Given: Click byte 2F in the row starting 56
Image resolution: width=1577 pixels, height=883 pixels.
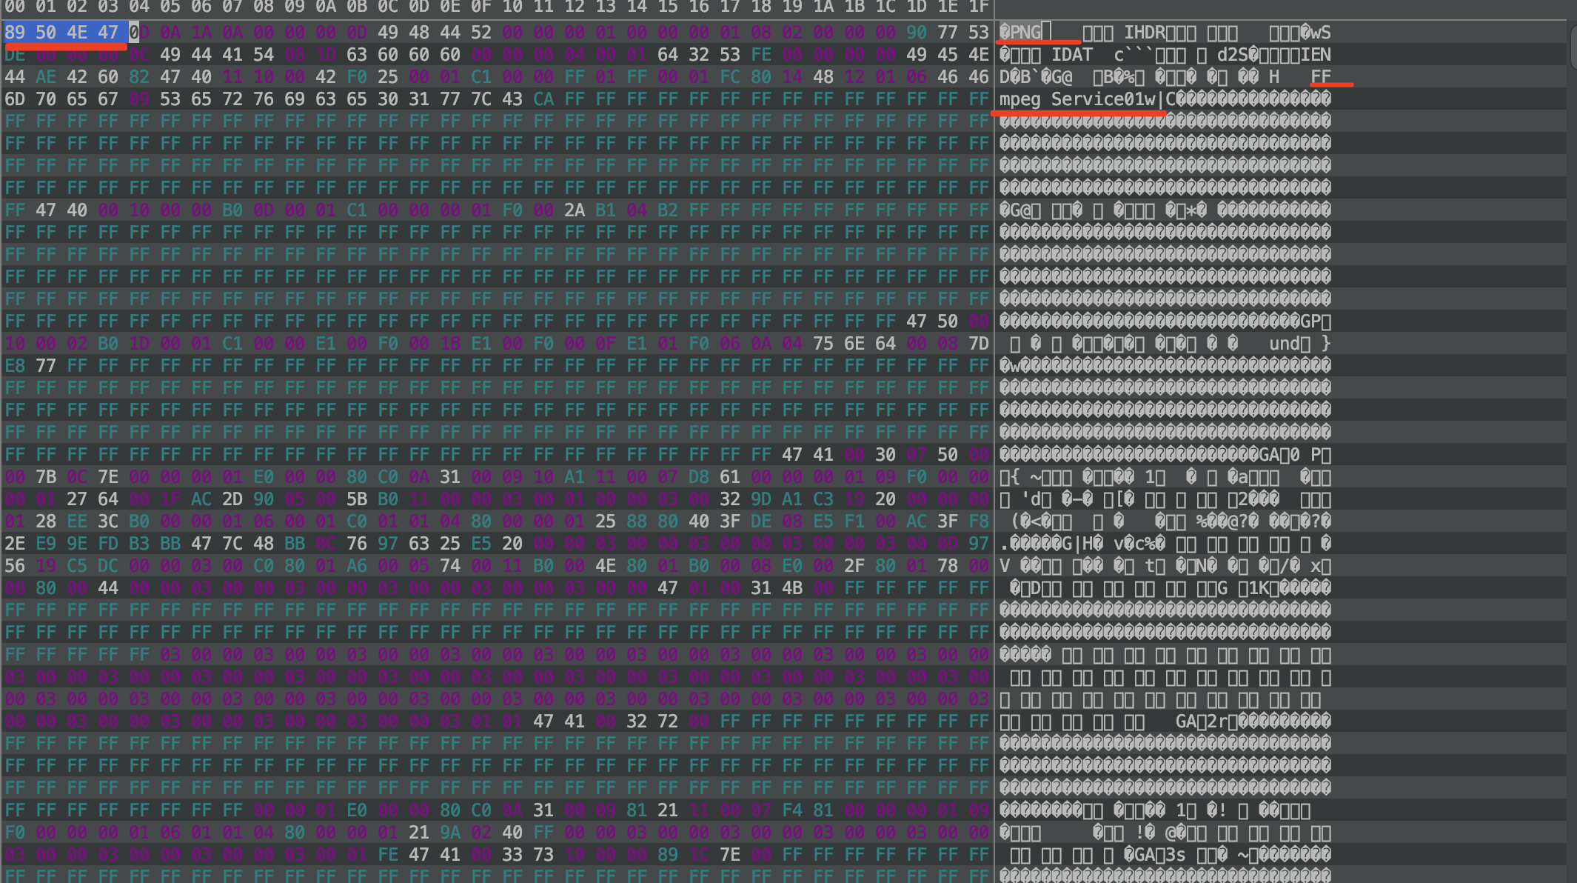Looking at the screenshot, I should coord(854,566).
